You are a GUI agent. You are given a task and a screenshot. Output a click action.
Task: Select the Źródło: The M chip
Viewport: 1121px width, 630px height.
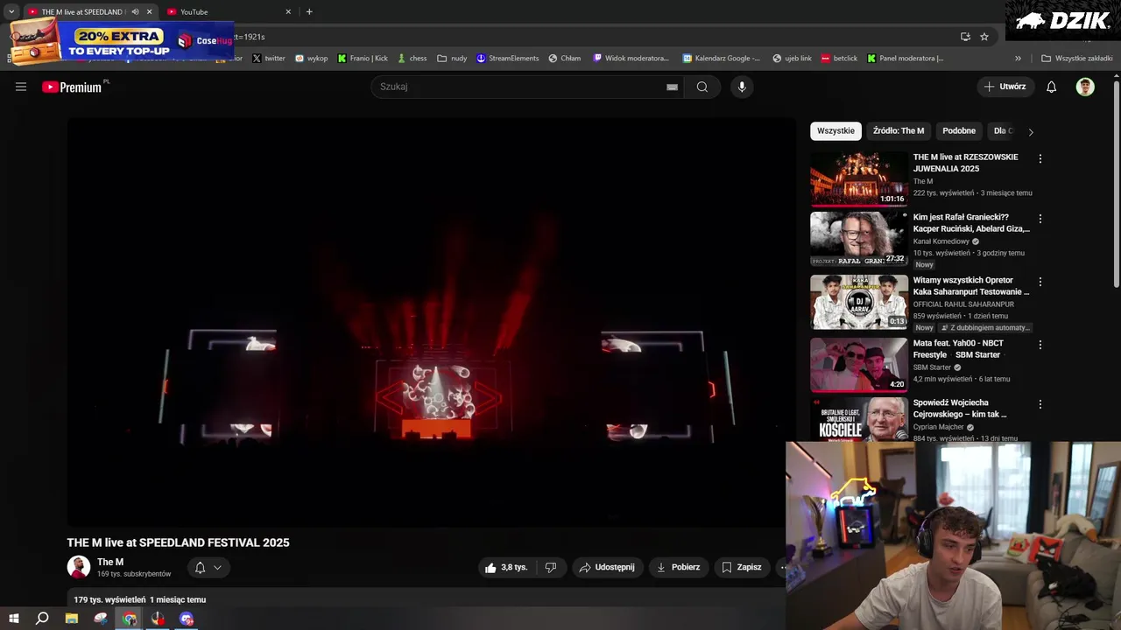click(x=899, y=131)
